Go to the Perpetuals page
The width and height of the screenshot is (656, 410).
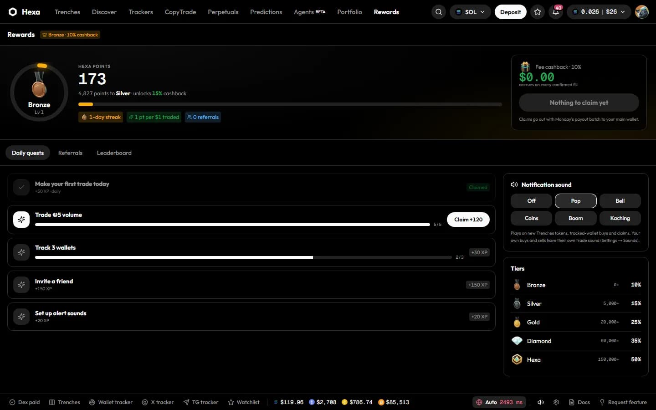pyautogui.click(x=223, y=12)
